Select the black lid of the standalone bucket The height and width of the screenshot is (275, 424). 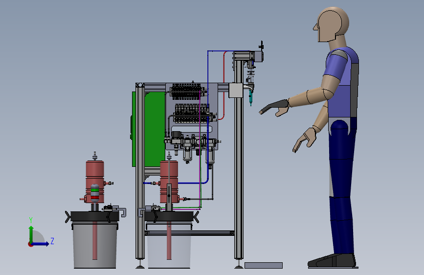tap(95, 217)
